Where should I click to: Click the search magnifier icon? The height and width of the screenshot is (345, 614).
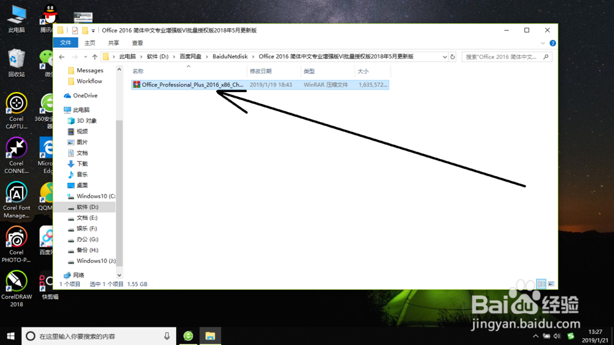click(x=546, y=56)
